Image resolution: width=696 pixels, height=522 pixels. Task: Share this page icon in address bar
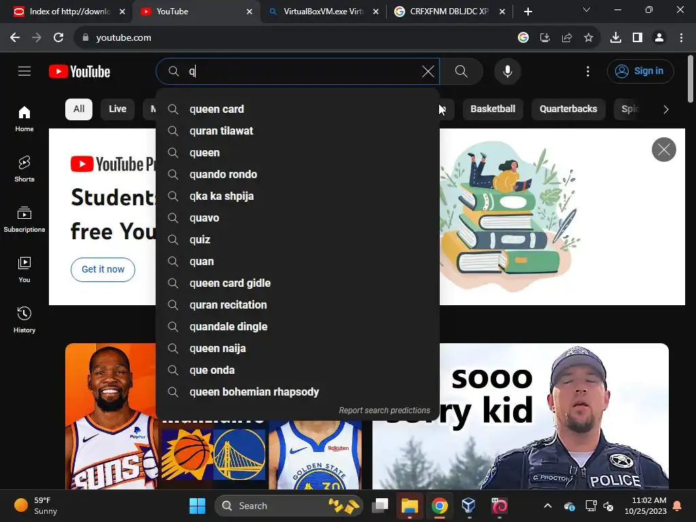(567, 38)
